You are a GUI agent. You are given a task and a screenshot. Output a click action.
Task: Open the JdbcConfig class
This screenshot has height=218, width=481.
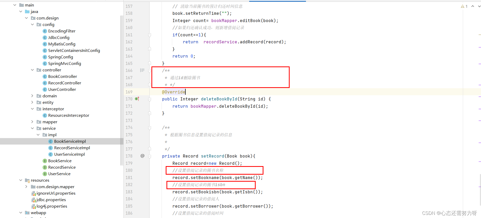click(59, 37)
